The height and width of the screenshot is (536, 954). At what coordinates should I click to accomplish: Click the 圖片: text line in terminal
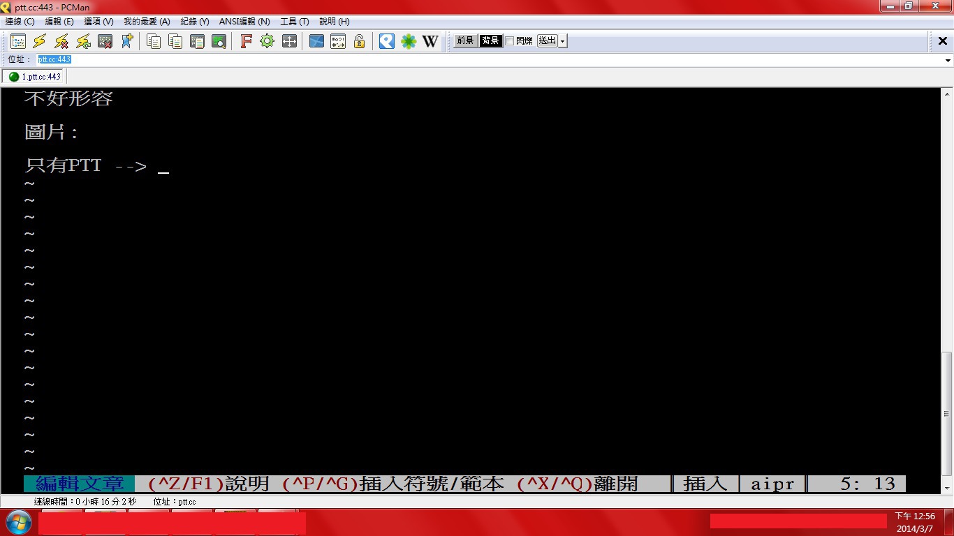52,133
